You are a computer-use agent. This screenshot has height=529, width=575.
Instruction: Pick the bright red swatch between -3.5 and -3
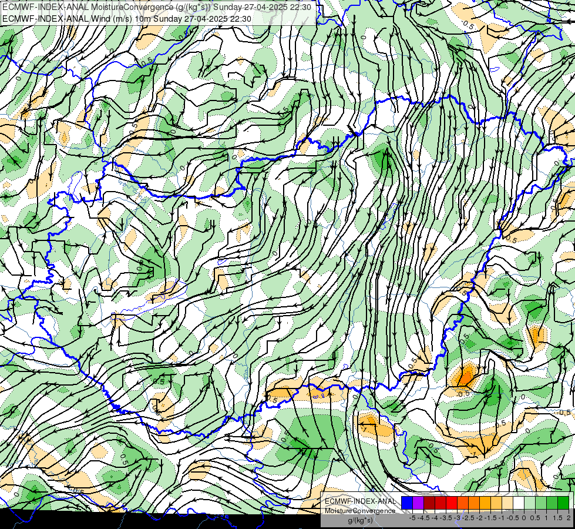click(452, 503)
